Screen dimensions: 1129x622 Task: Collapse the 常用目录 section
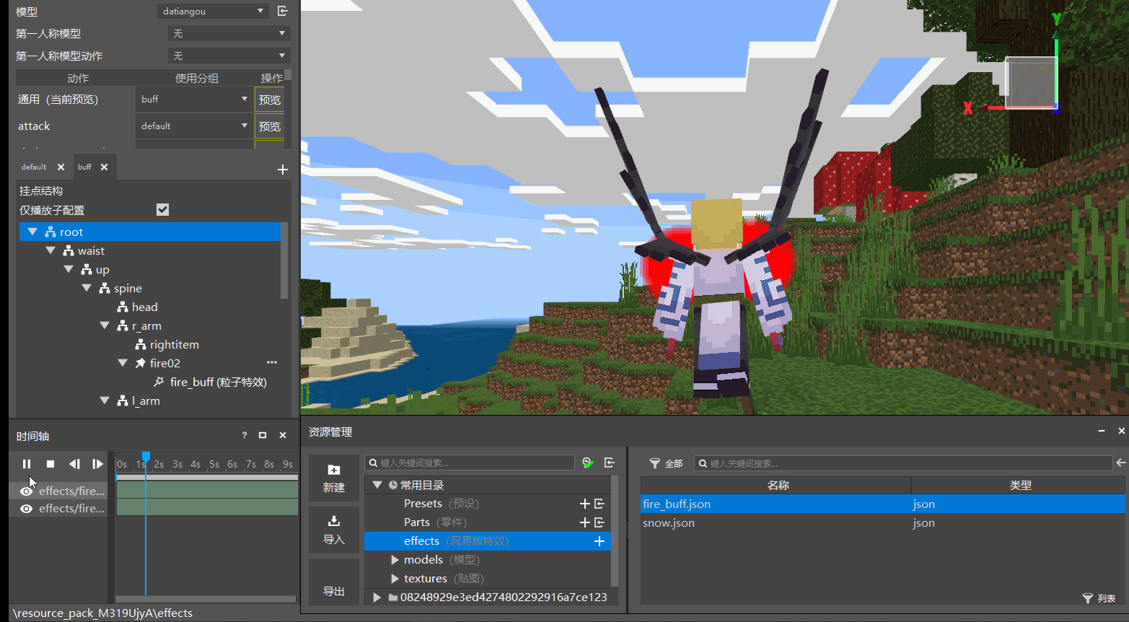pyautogui.click(x=377, y=485)
